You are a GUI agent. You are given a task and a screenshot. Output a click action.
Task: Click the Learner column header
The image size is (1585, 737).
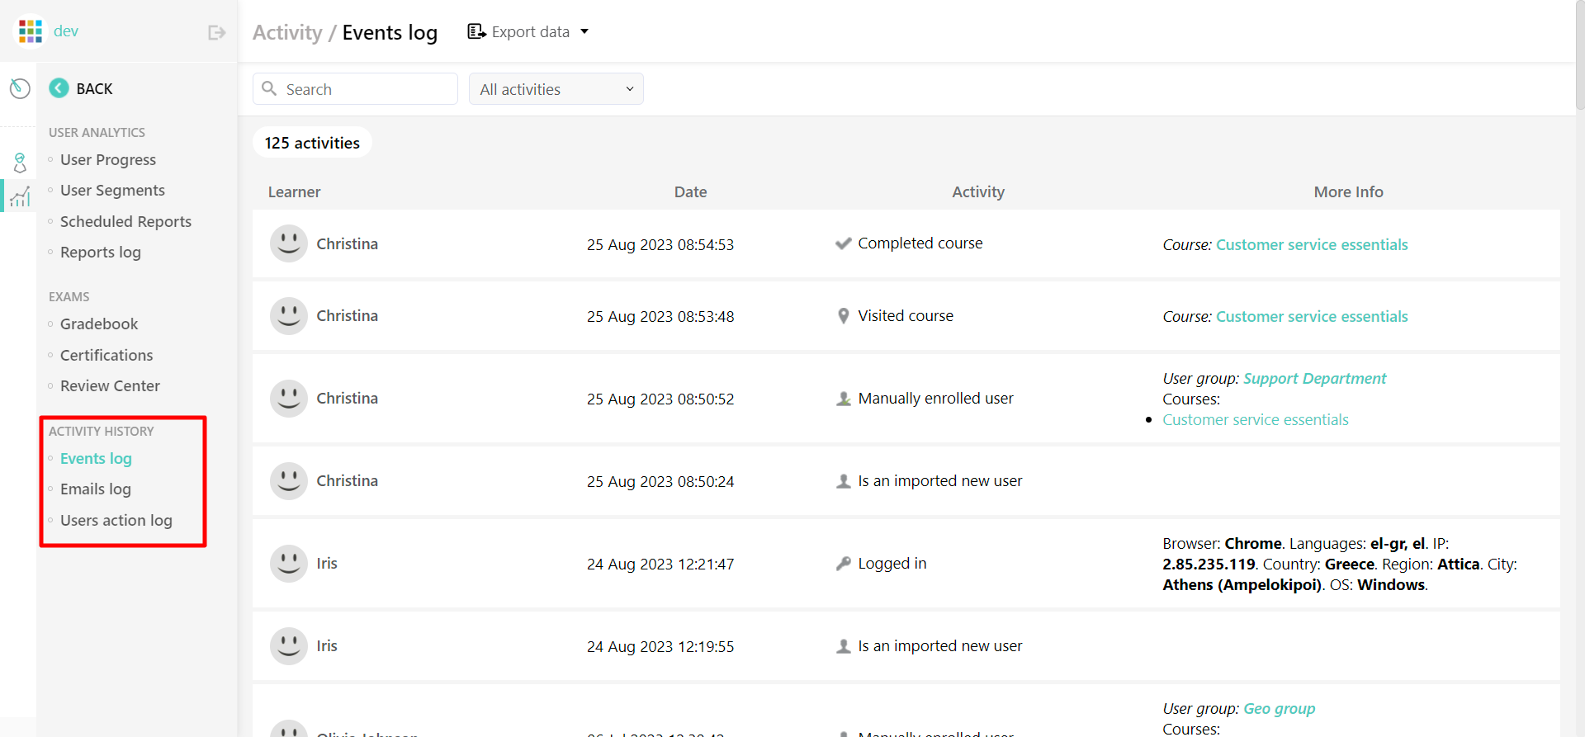pos(294,191)
